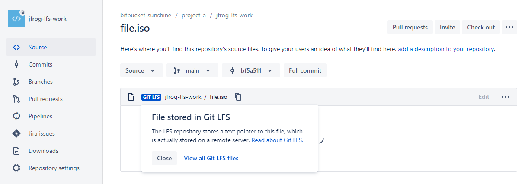Go to project-a breadcrumb
This screenshot has width=525, height=184.
click(x=194, y=15)
